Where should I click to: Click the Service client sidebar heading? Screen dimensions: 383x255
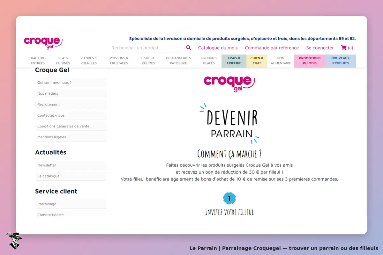point(56,191)
